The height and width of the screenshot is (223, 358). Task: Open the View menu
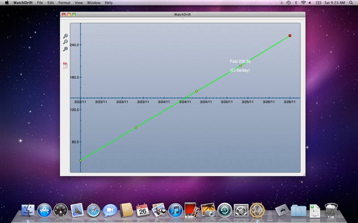point(79,3)
